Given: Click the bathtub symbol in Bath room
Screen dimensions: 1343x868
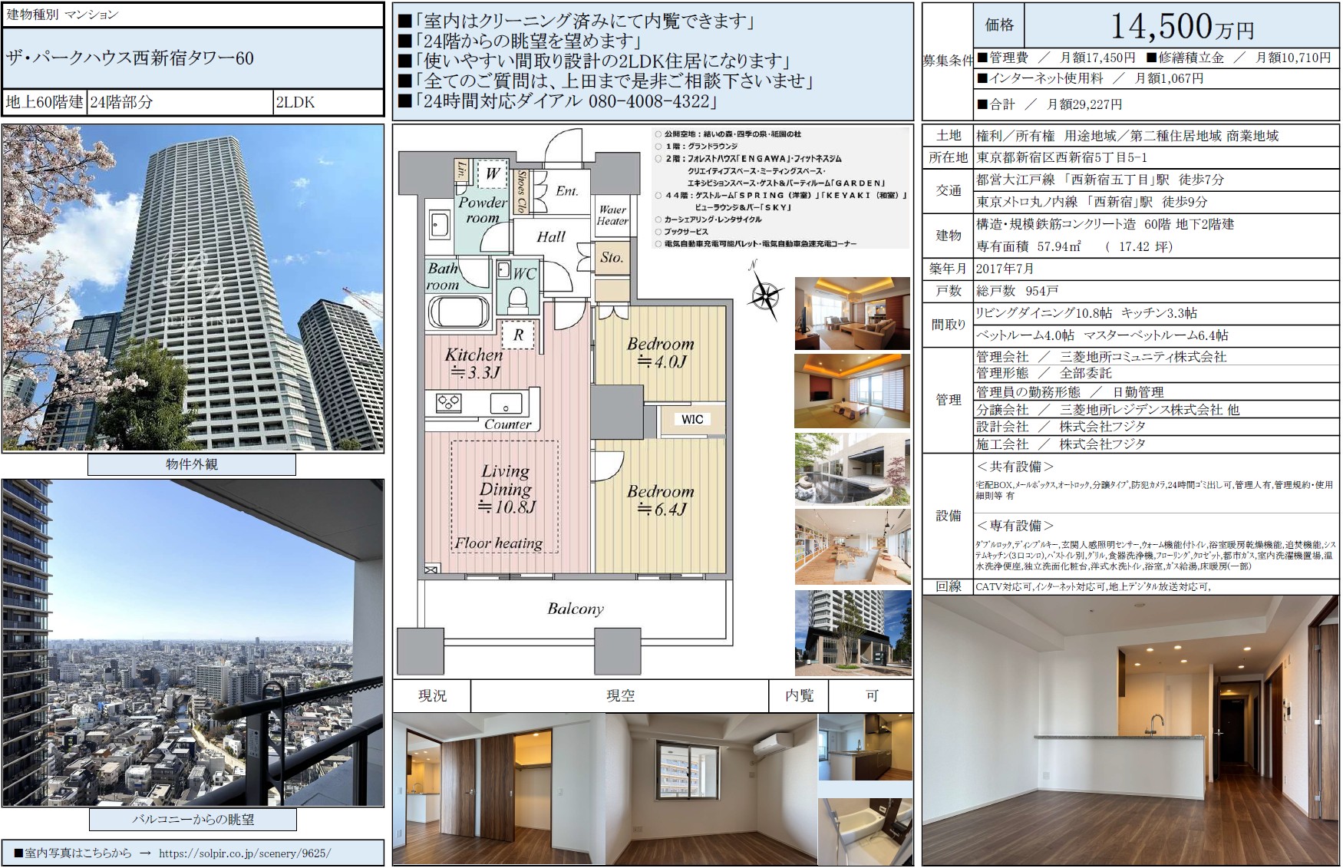Looking at the screenshot, I should [x=459, y=312].
